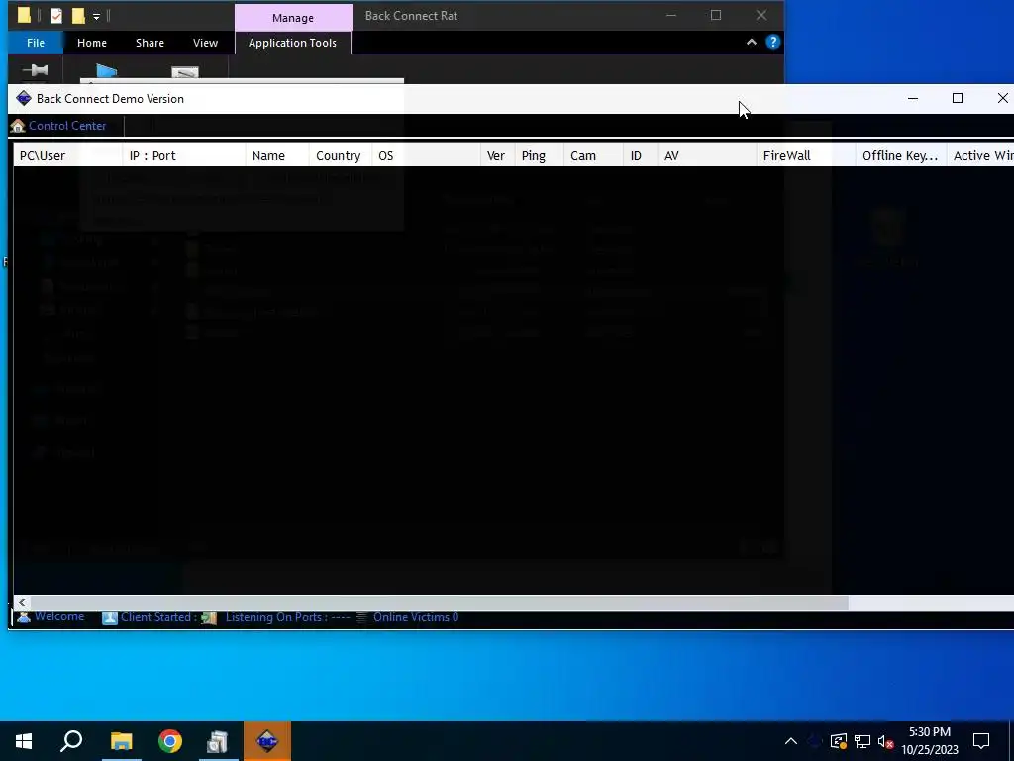The height and width of the screenshot is (761, 1014).
Task: Click the Control Center home icon
Action: coord(18,126)
